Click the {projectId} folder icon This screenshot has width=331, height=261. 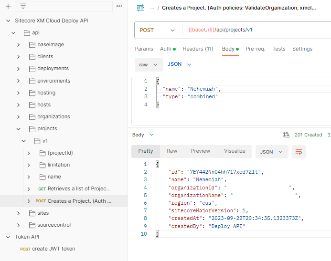point(43,153)
